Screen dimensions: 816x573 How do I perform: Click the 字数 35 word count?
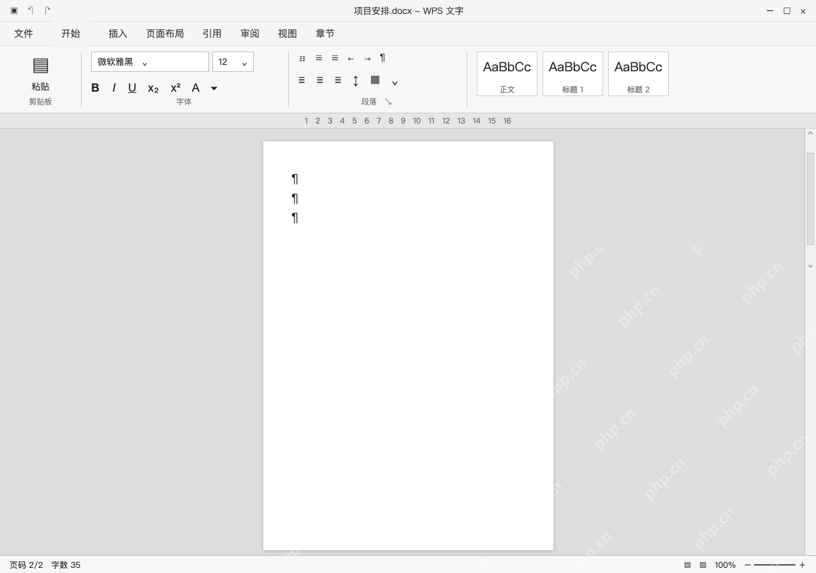66,565
